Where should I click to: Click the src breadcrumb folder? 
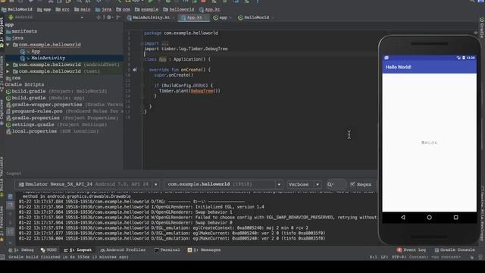click(x=62, y=10)
